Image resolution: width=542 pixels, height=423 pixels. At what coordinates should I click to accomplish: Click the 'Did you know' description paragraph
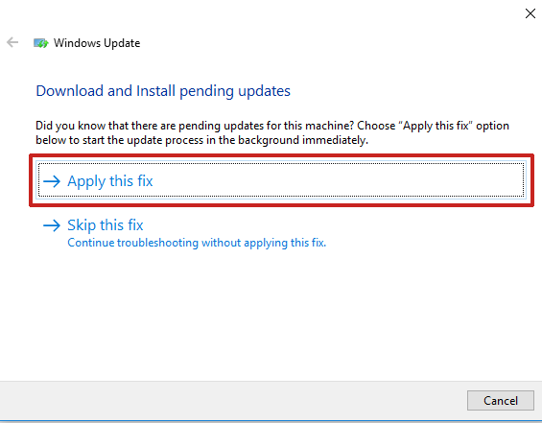coord(272,132)
